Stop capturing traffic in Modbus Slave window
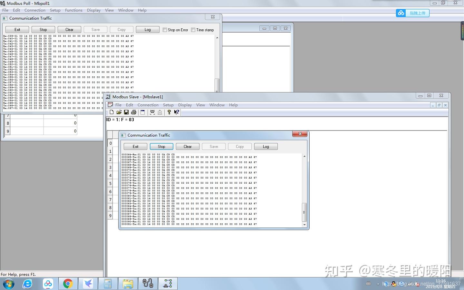The image size is (464, 290). (161, 146)
